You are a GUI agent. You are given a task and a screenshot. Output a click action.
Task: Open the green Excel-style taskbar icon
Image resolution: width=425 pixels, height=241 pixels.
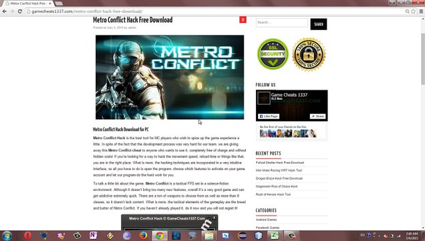(x=275, y=236)
